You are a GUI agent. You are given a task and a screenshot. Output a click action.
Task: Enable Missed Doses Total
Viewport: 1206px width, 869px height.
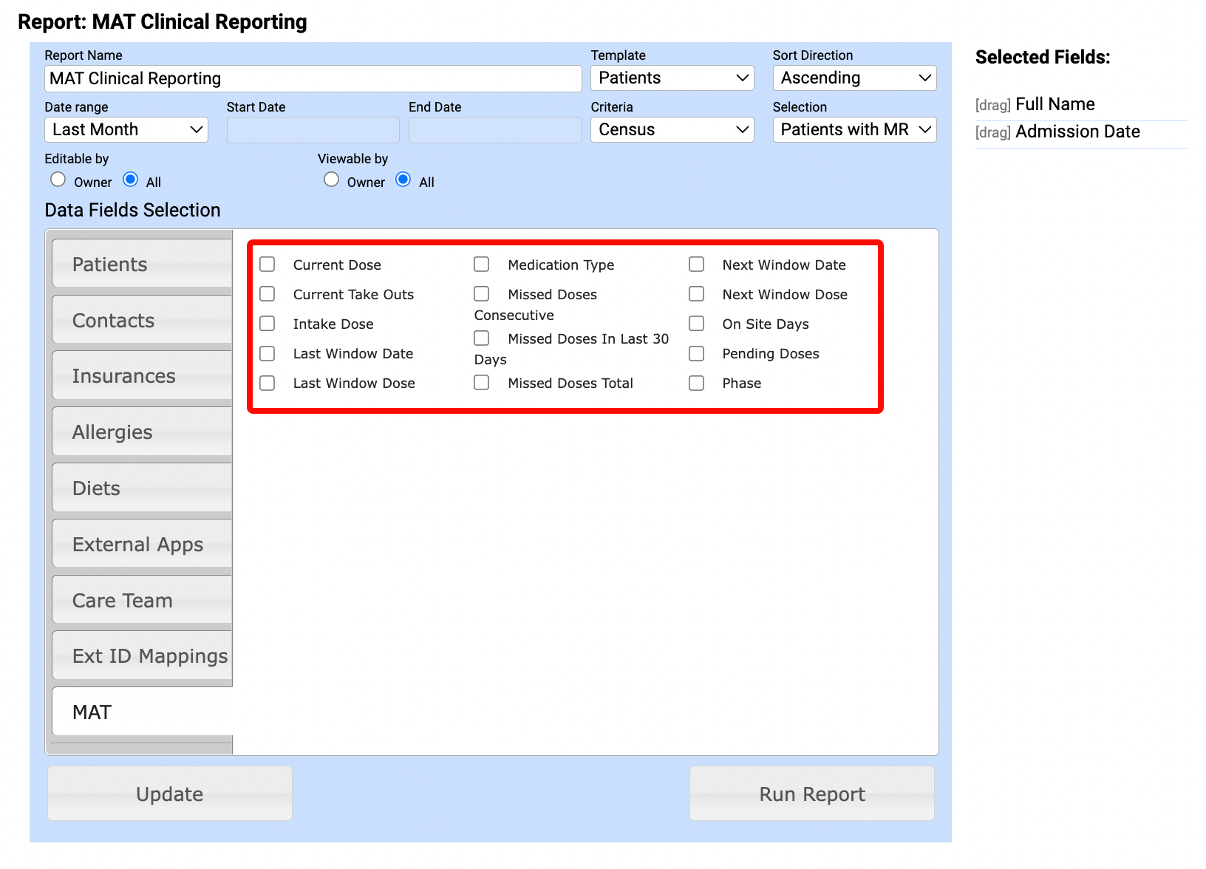pos(482,383)
